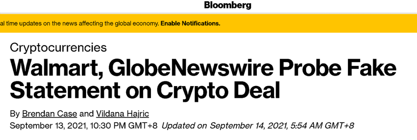The height and width of the screenshot is (140, 417).
Task: Open the Cryptocurrencies section label
Action: point(58,48)
